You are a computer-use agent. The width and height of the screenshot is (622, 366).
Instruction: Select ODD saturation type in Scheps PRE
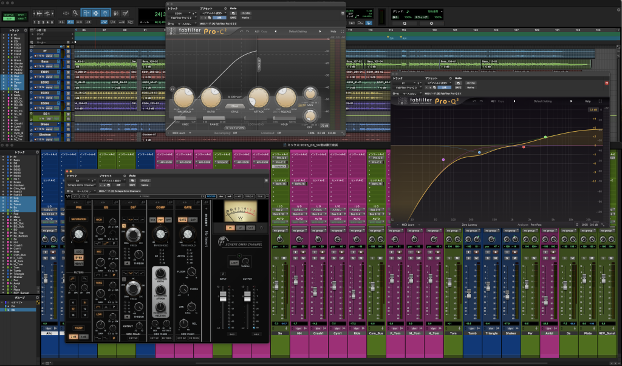click(x=78, y=252)
